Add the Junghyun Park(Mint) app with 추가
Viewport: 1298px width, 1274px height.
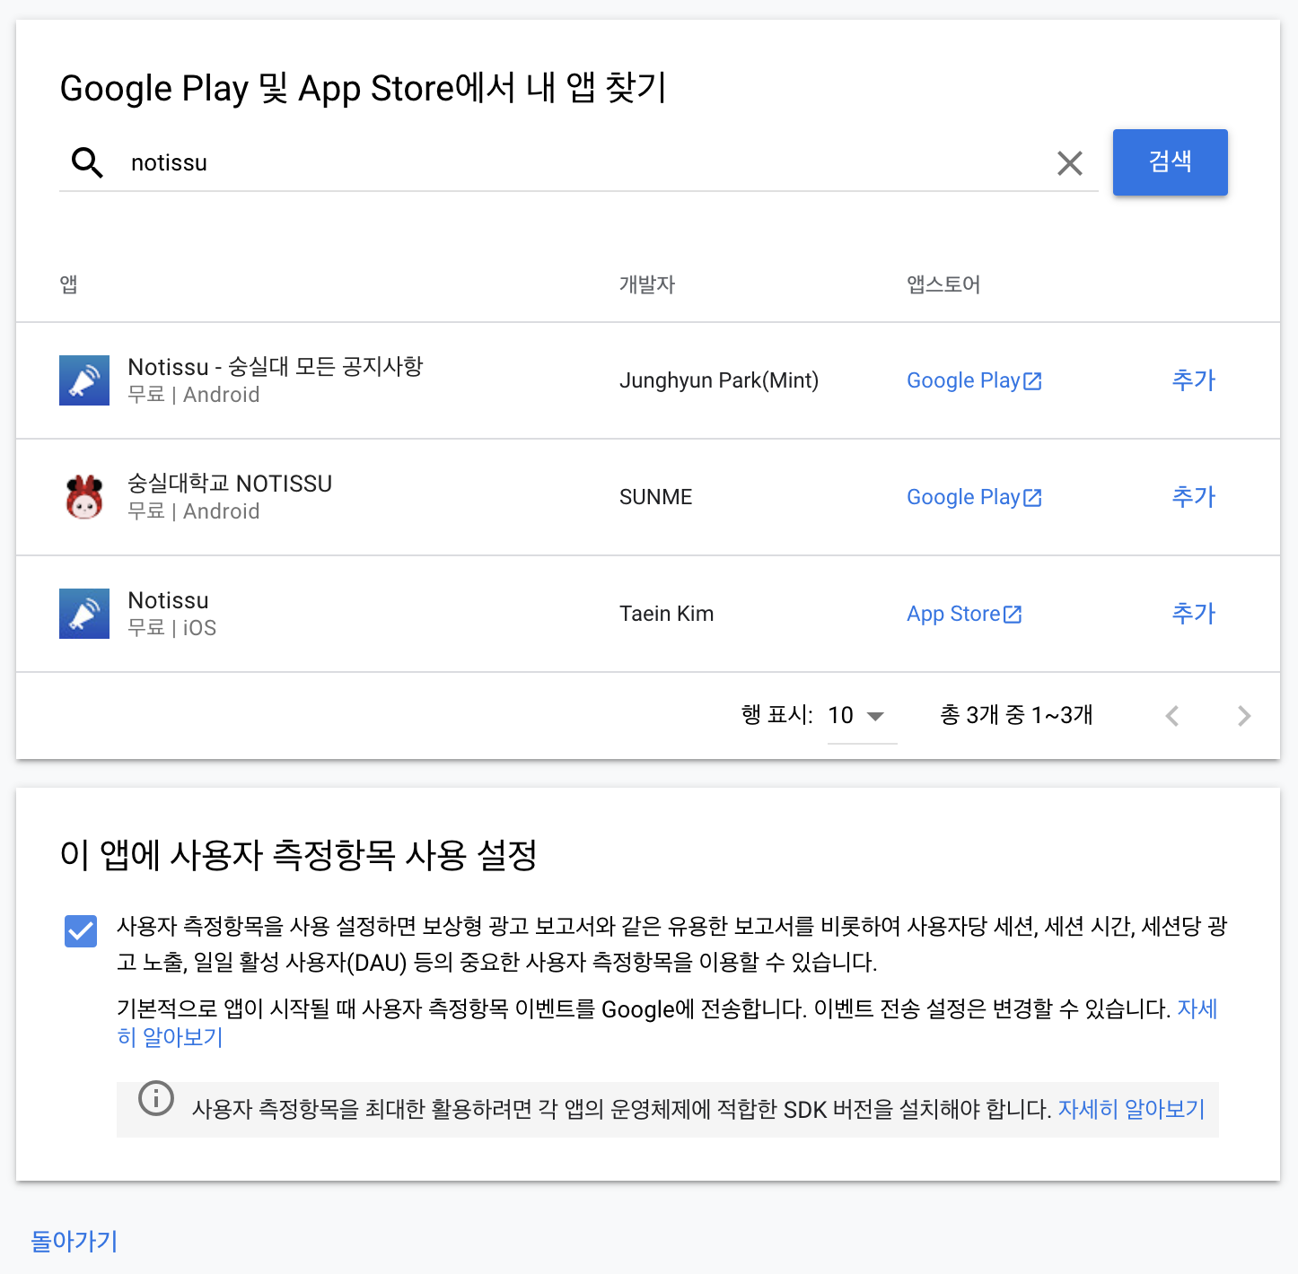click(x=1193, y=380)
